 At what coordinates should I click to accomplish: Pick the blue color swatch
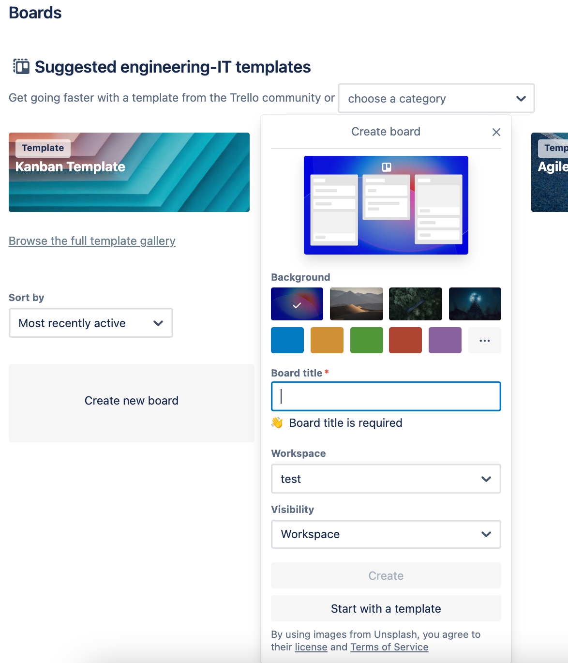(287, 340)
